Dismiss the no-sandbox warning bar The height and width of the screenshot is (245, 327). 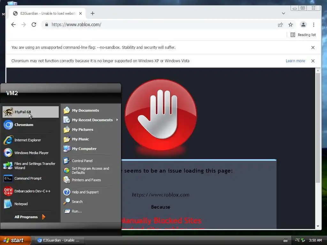(313, 48)
